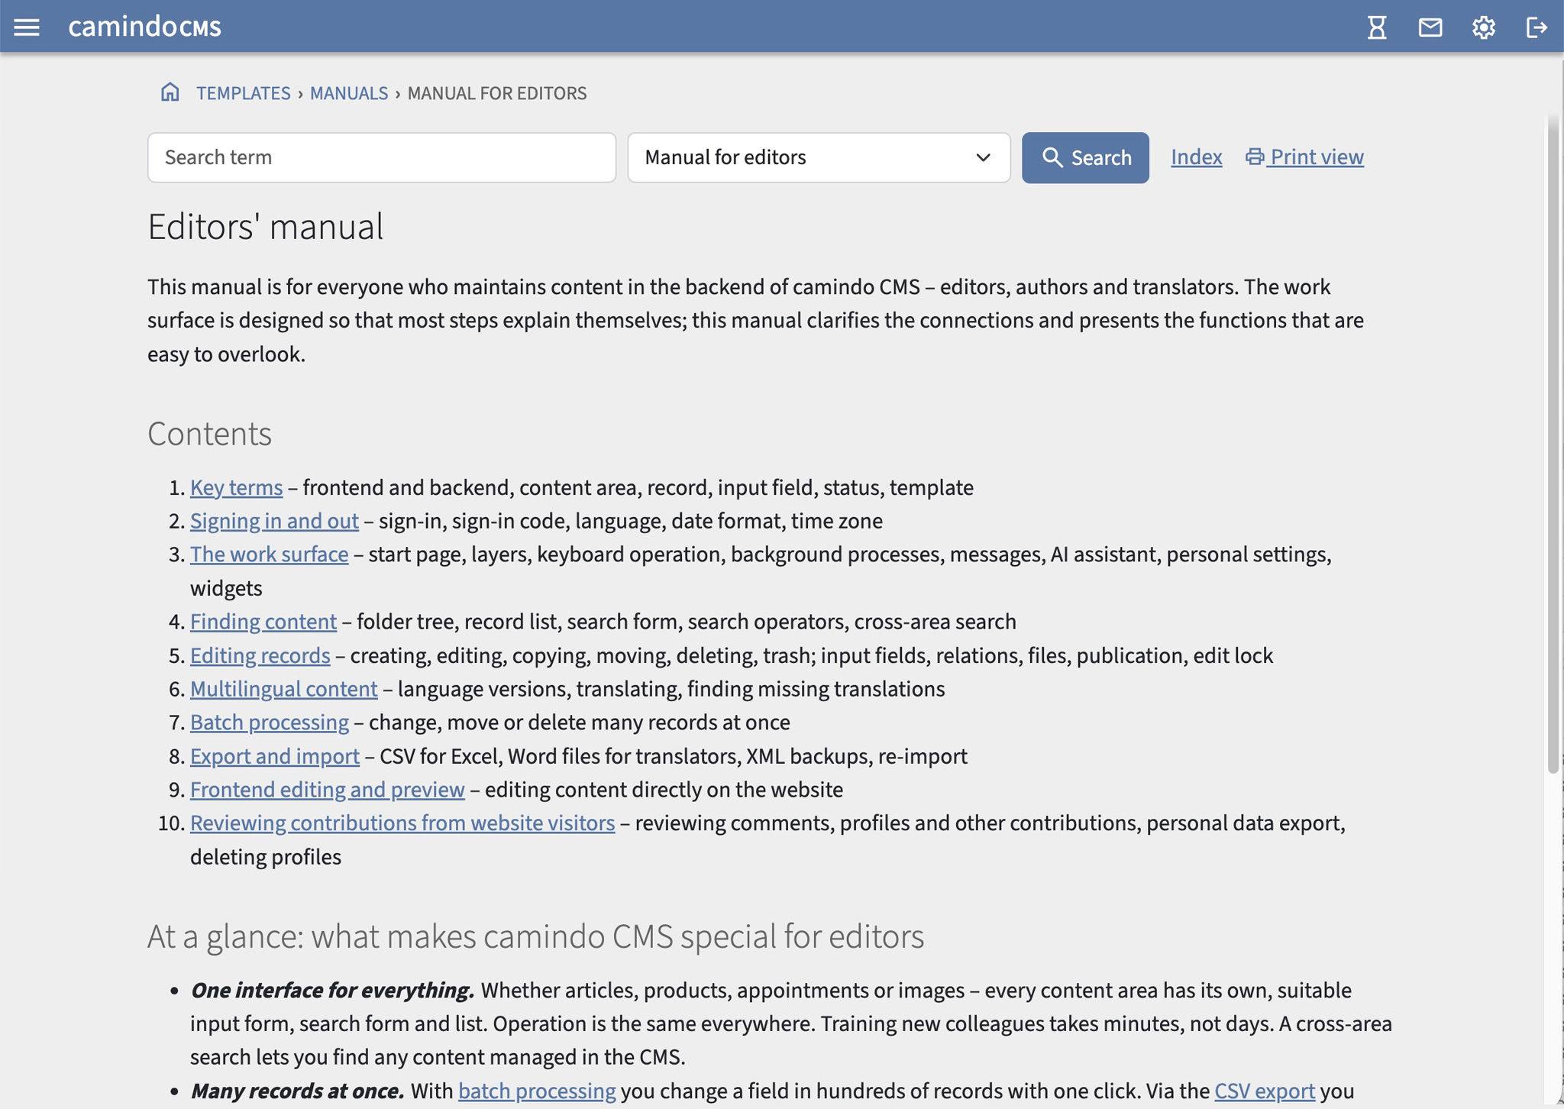Expand the Manual for editors dropdown
This screenshot has height=1109, width=1564.
coord(819,157)
